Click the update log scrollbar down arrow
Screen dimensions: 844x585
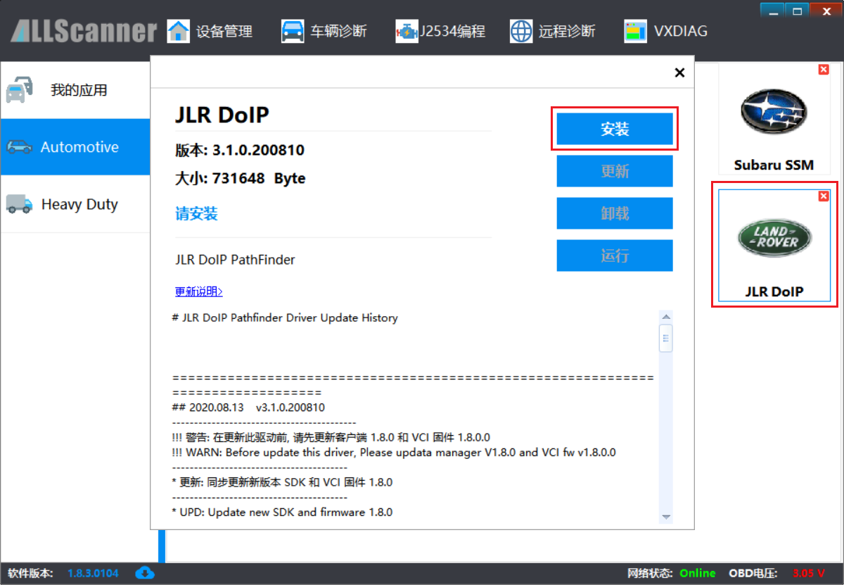click(665, 517)
